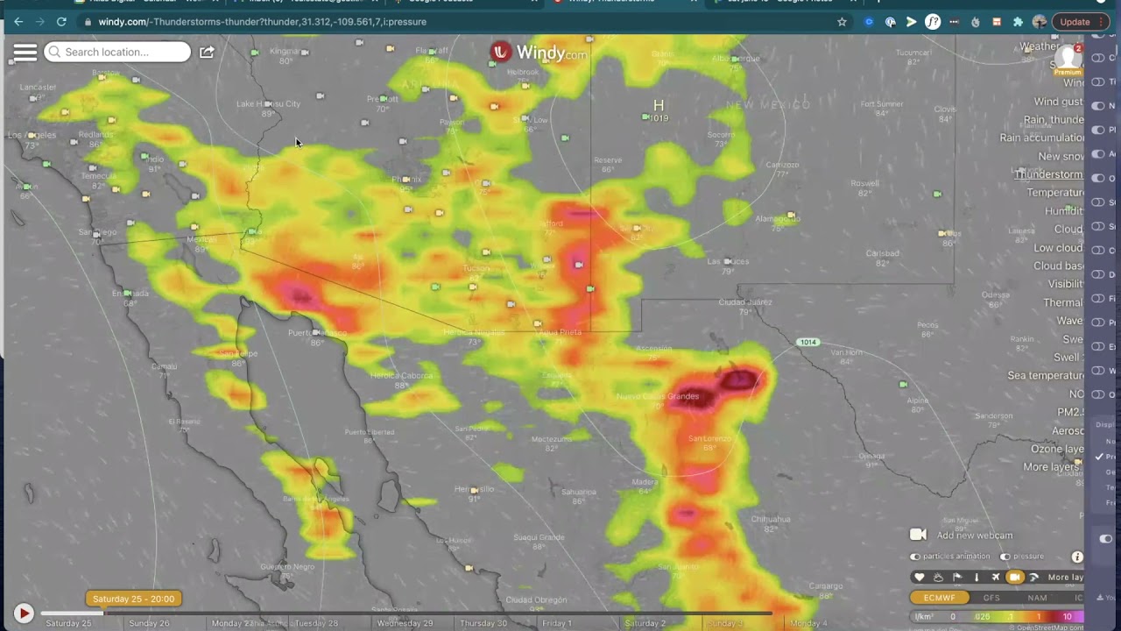Image resolution: width=1121 pixels, height=631 pixels.
Task: Select the Visibility layer
Action: tap(1066, 284)
